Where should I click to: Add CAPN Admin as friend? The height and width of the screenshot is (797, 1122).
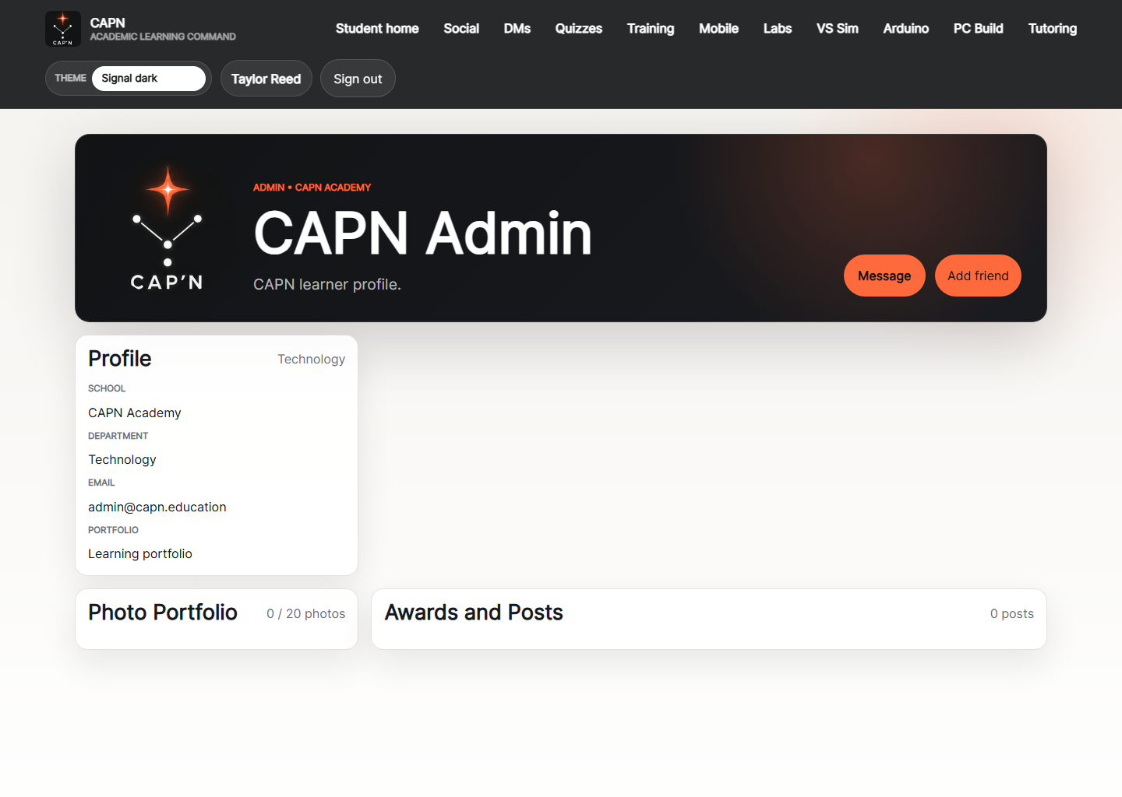click(978, 276)
